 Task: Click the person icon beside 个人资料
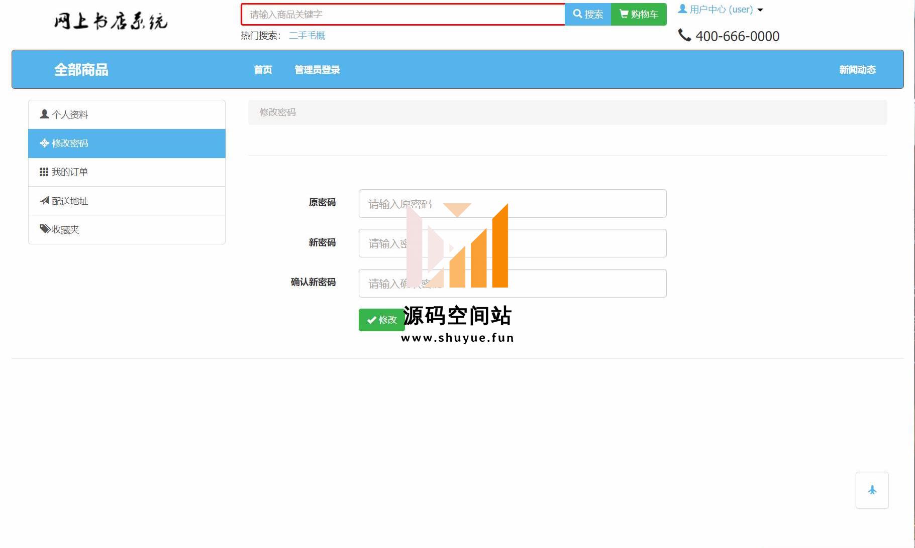click(44, 114)
